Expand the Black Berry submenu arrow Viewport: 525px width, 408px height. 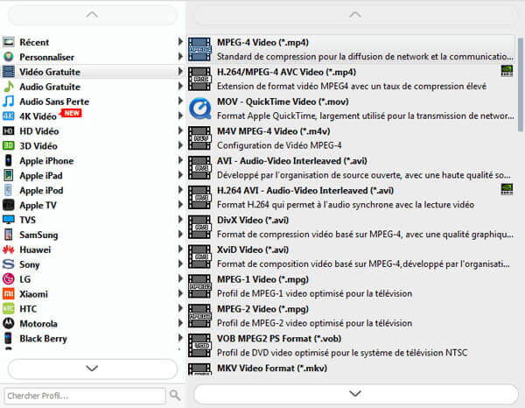click(x=180, y=338)
